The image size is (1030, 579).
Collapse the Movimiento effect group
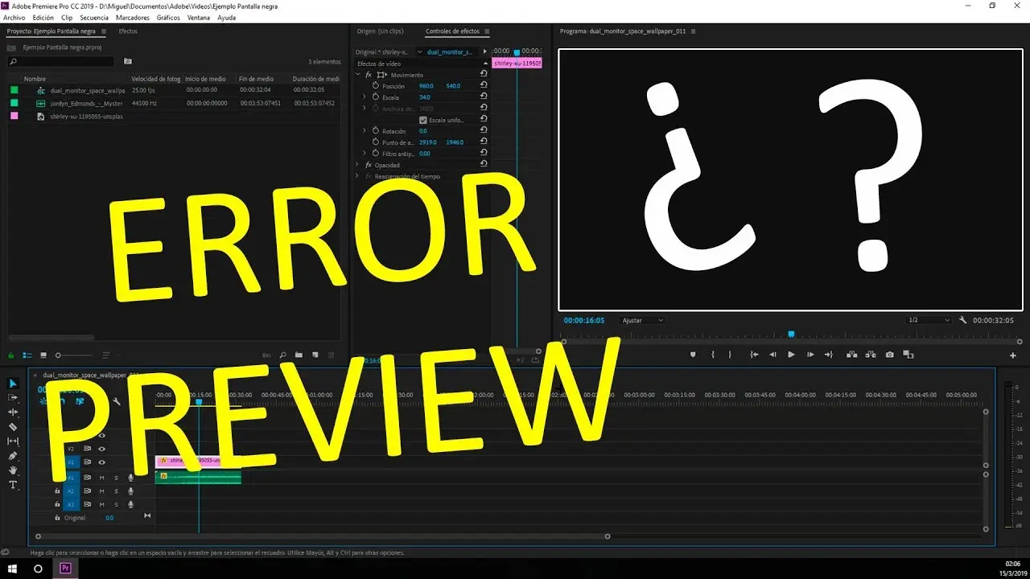pyautogui.click(x=358, y=74)
